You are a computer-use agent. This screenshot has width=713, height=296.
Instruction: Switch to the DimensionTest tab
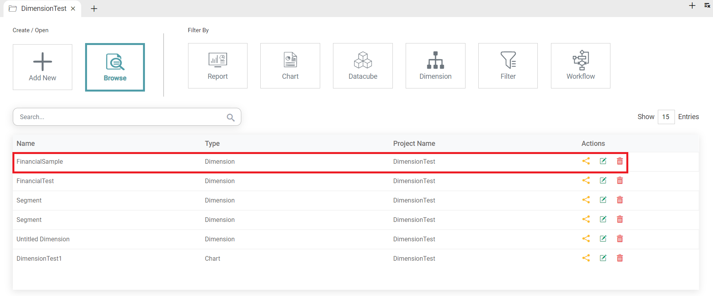(x=43, y=9)
